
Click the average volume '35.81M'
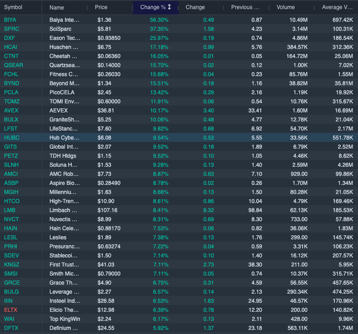(x=344, y=83)
